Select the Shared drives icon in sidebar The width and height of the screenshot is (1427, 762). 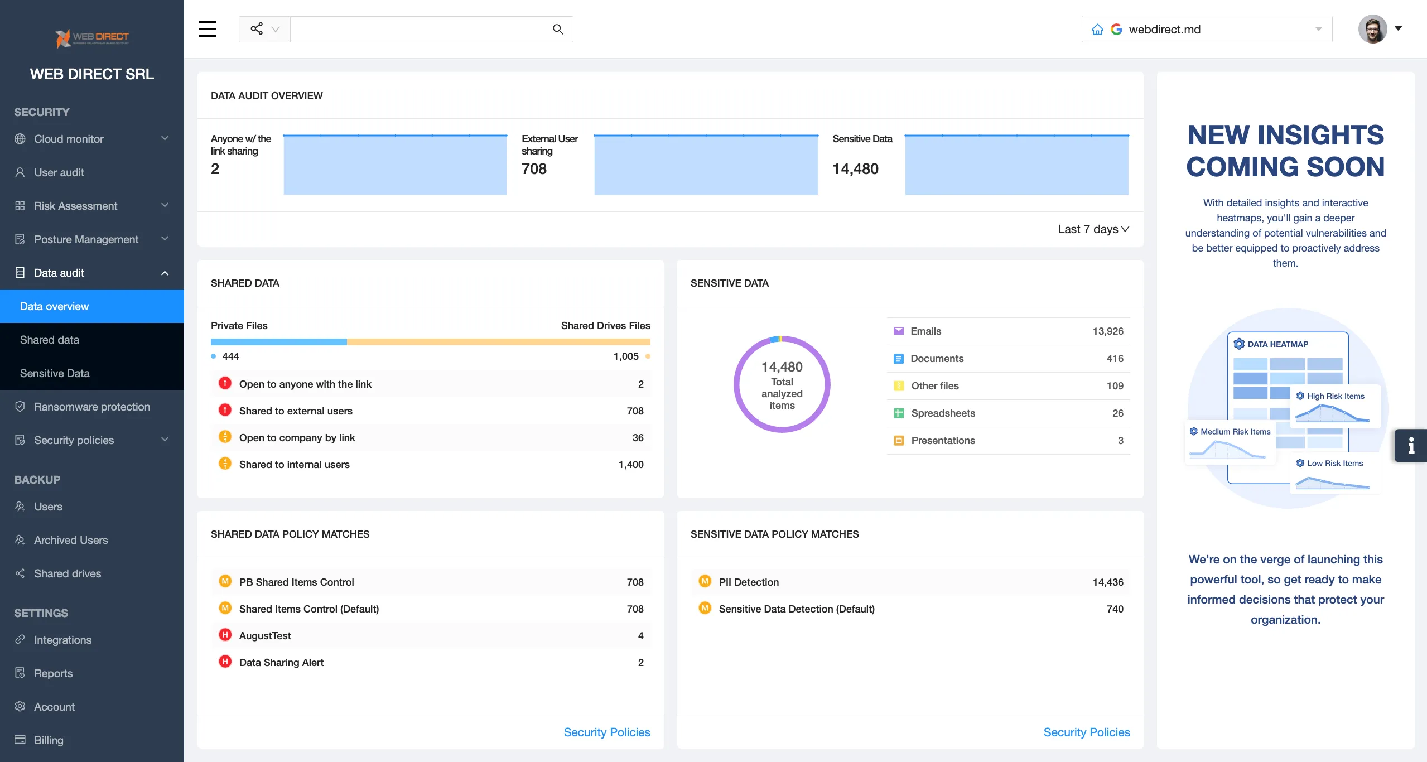click(20, 573)
